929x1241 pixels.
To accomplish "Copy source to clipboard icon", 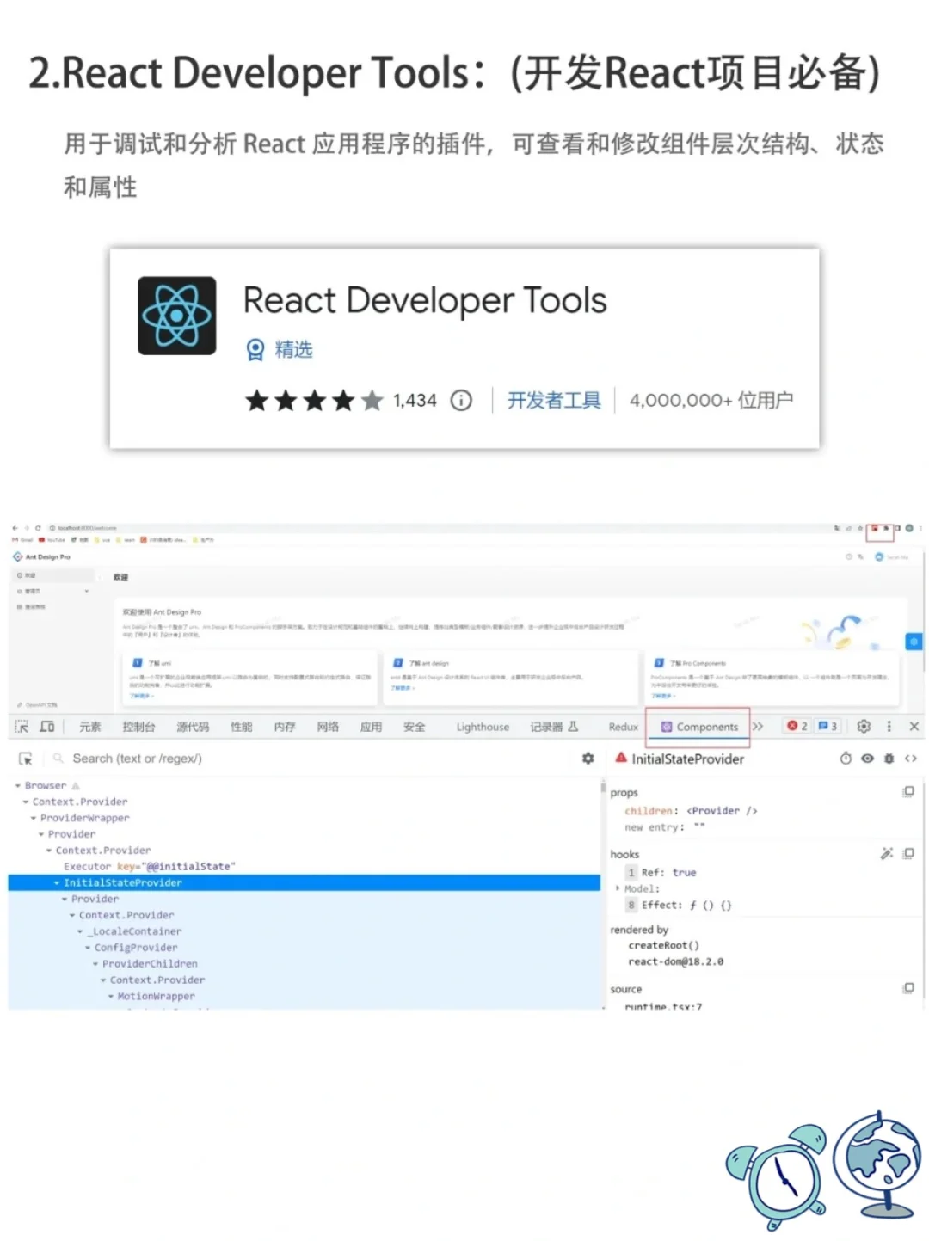I will pyautogui.click(x=908, y=988).
